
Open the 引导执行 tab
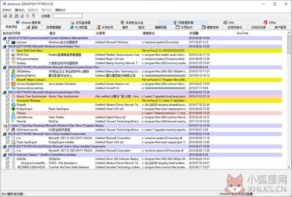click(x=184, y=27)
